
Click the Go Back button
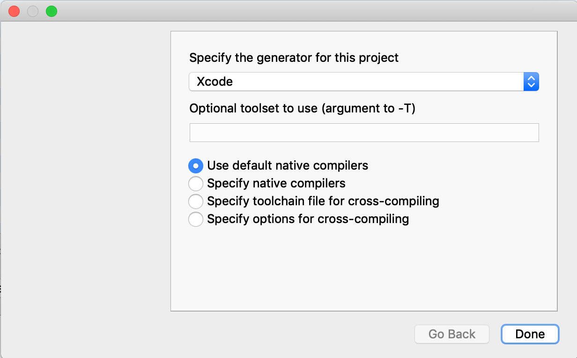[451, 334]
